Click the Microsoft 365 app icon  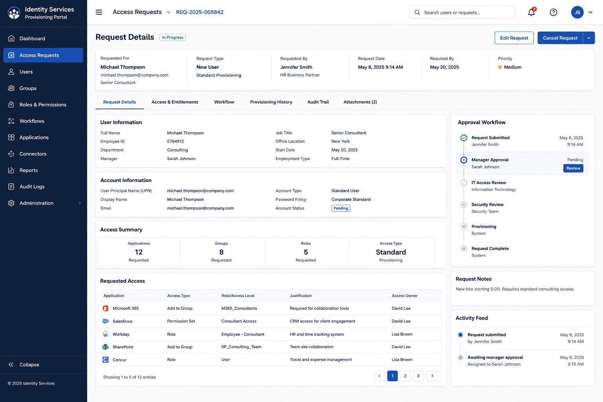point(106,309)
